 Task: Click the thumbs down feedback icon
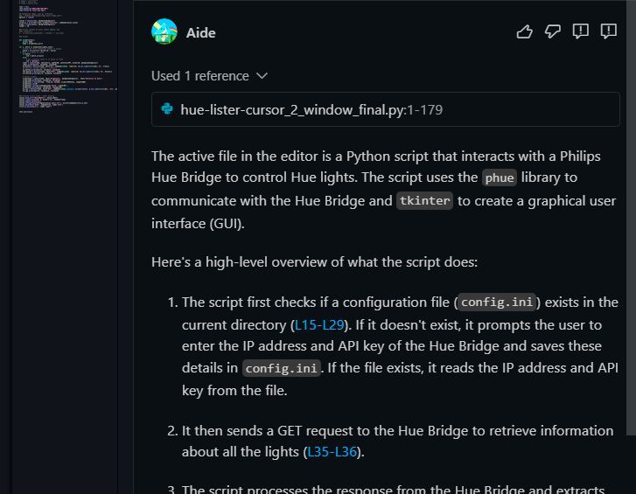click(553, 32)
